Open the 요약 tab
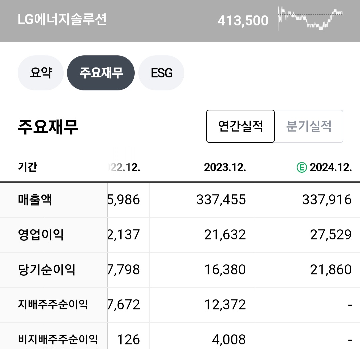This screenshot has width=360, height=349. coord(41,73)
